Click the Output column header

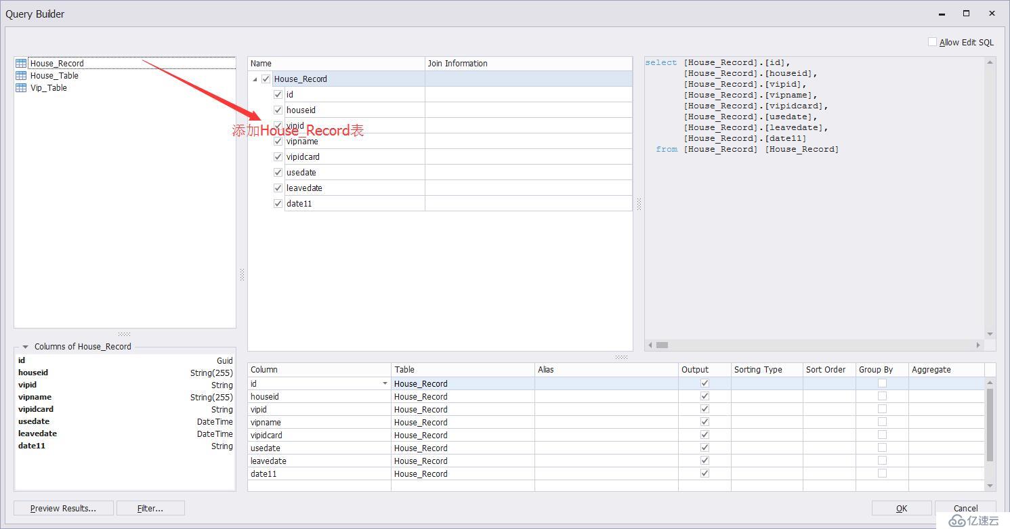(704, 370)
